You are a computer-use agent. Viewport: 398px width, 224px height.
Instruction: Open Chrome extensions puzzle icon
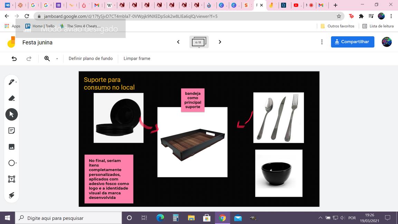(x=361, y=16)
